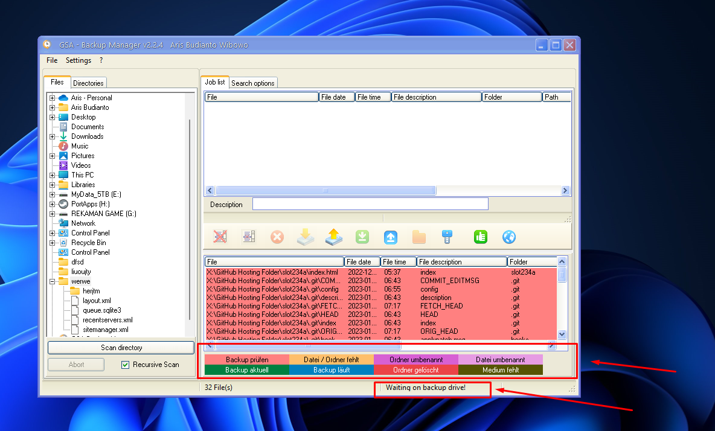Click the list icon crossed with red X

[x=220, y=237]
